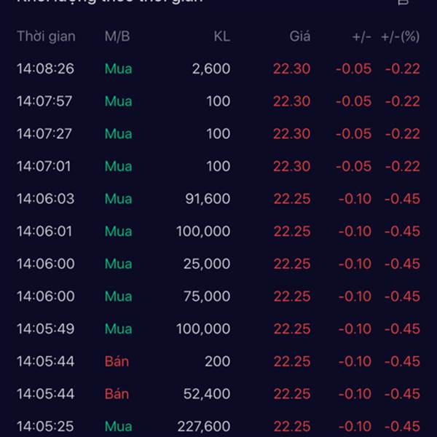Tap the Bán label beside volume 200
The height and width of the screenshot is (437, 437).
117,361
